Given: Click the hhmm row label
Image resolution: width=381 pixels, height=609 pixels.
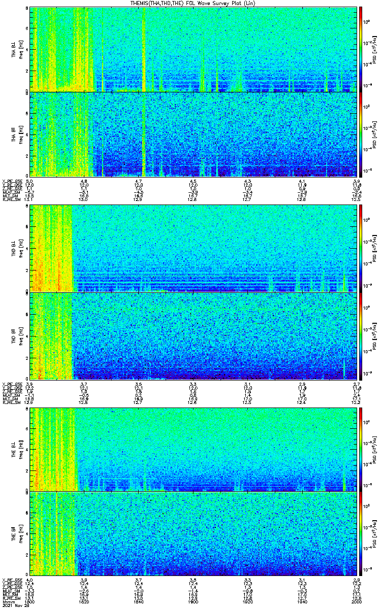Looking at the screenshot, I should 8,602.
